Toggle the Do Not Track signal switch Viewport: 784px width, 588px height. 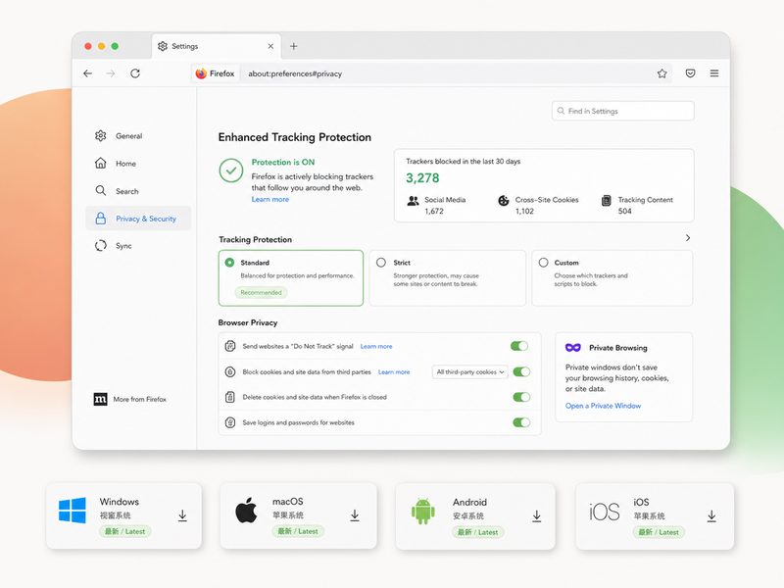(x=519, y=346)
